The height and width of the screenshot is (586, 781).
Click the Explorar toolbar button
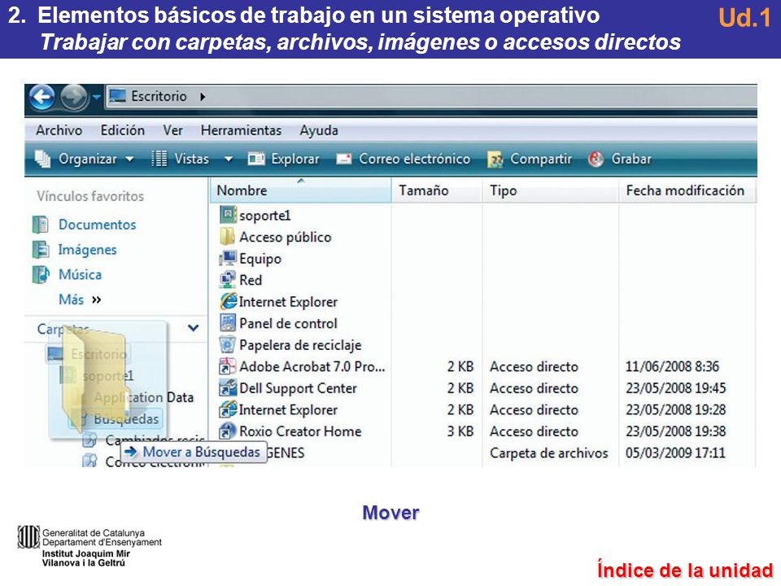point(284,159)
